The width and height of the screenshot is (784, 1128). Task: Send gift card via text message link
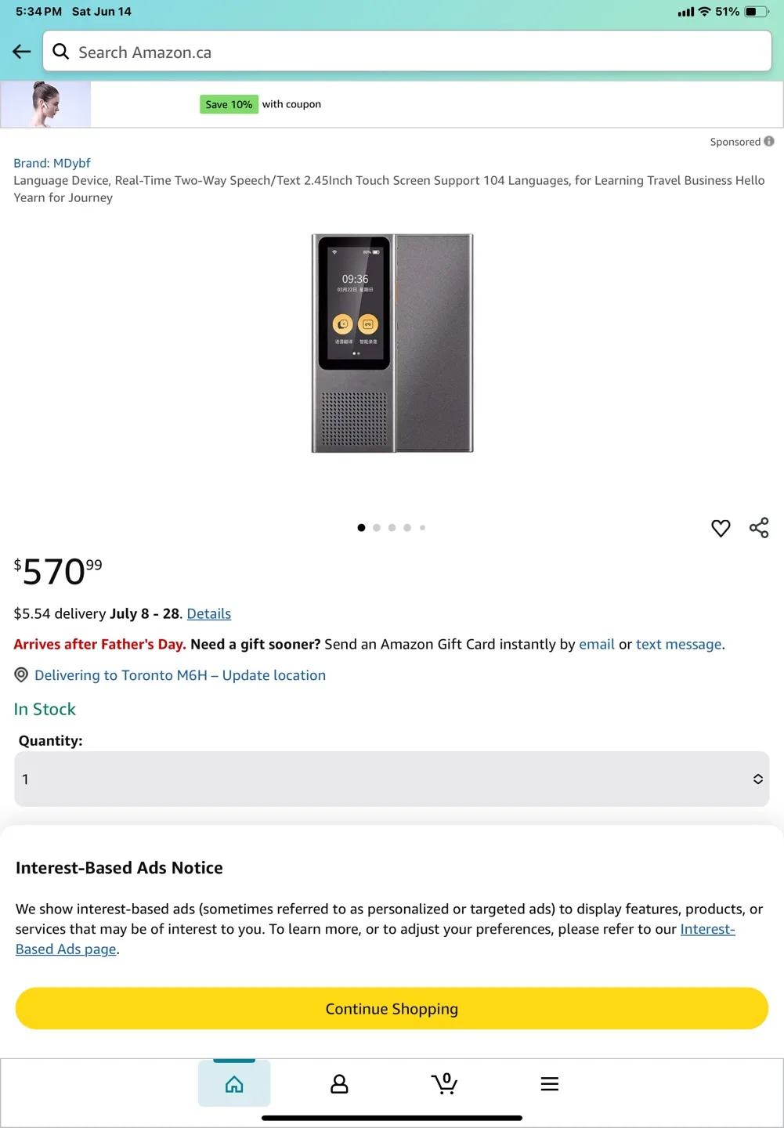pyautogui.click(x=678, y=644)
